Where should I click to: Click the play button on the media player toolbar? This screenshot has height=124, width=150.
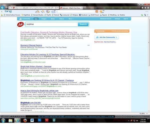tap(122, 117)
